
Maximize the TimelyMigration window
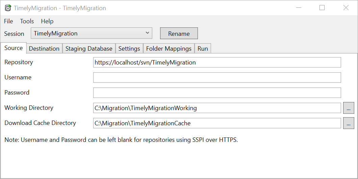point(322,8)
